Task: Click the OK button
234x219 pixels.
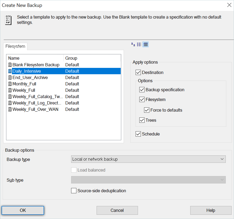Action: click(23, 210)
